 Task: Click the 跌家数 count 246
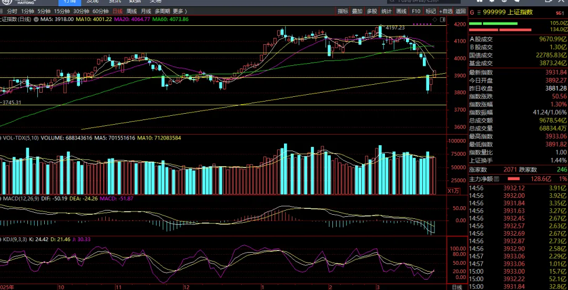pyautogui.click(x=562, y=169)
